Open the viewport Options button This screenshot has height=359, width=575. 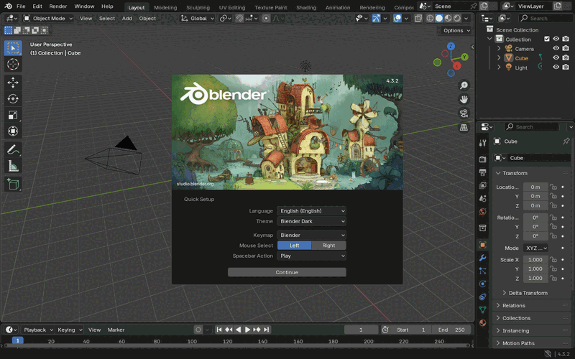pos(456,30)
